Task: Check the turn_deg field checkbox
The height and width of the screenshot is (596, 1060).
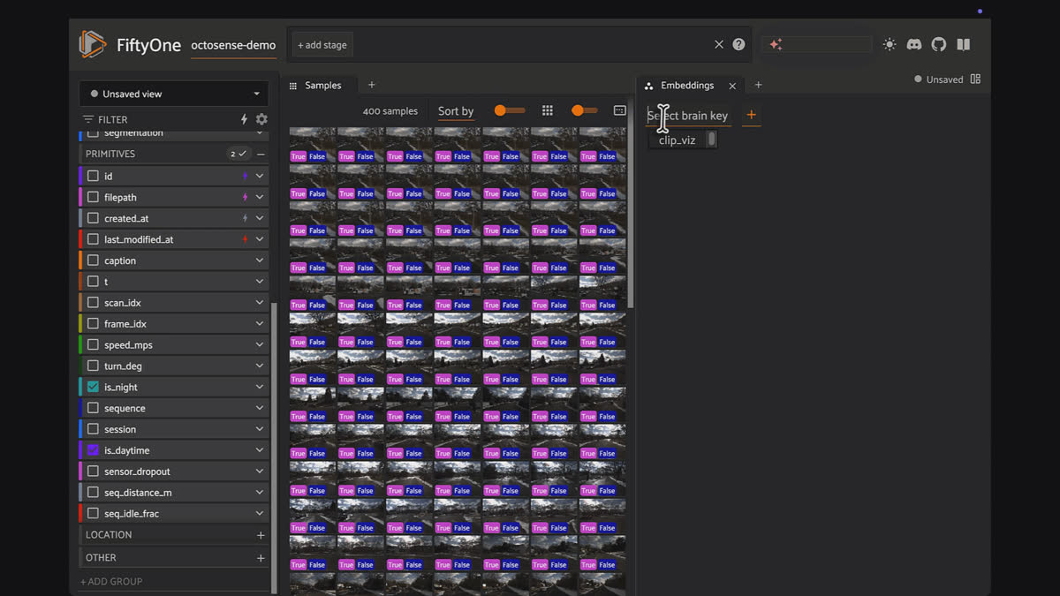Action: (93, 366)
